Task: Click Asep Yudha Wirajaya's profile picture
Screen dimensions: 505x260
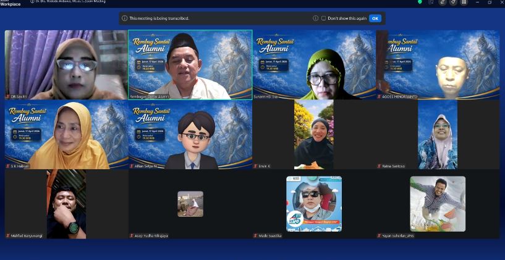Action: click(x=190, y=204)
